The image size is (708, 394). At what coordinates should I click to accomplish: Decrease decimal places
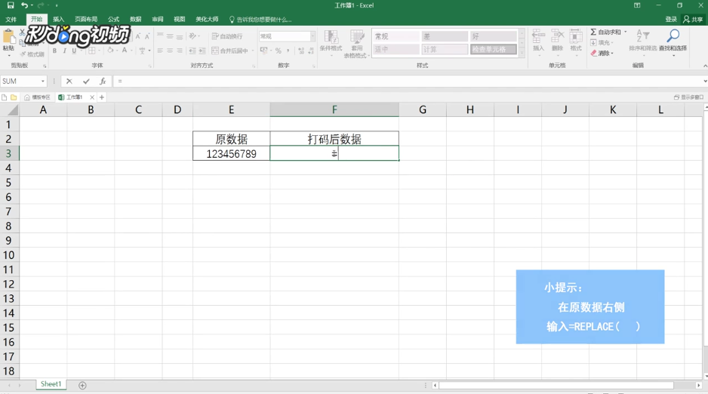click(311, 51)
